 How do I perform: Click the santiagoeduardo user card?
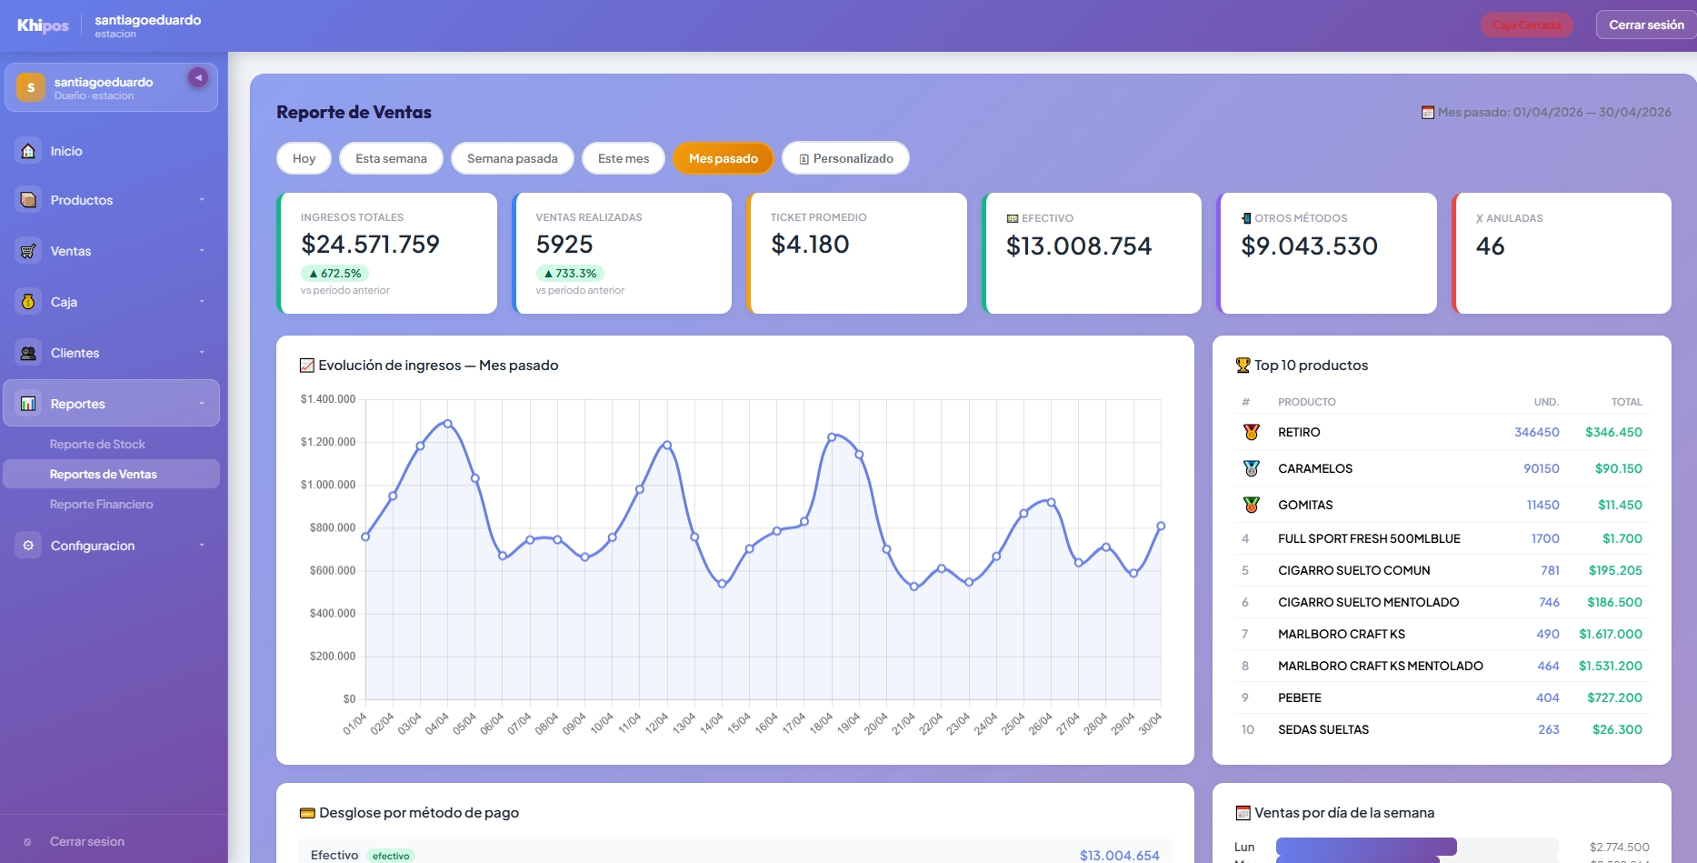point(111,87)
